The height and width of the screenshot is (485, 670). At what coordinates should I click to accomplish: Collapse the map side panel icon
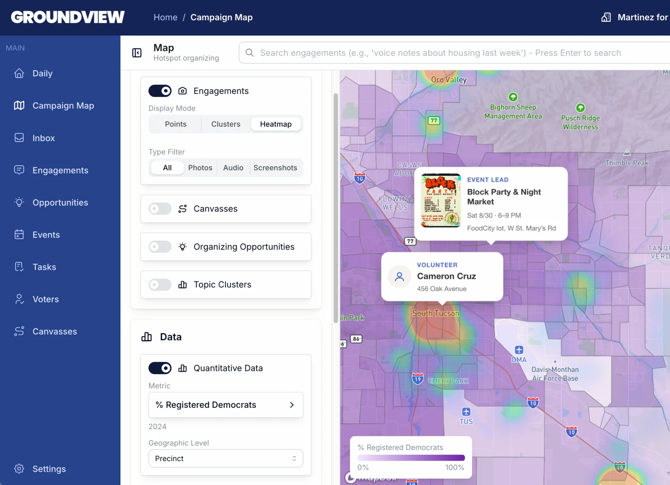(137, 53)
